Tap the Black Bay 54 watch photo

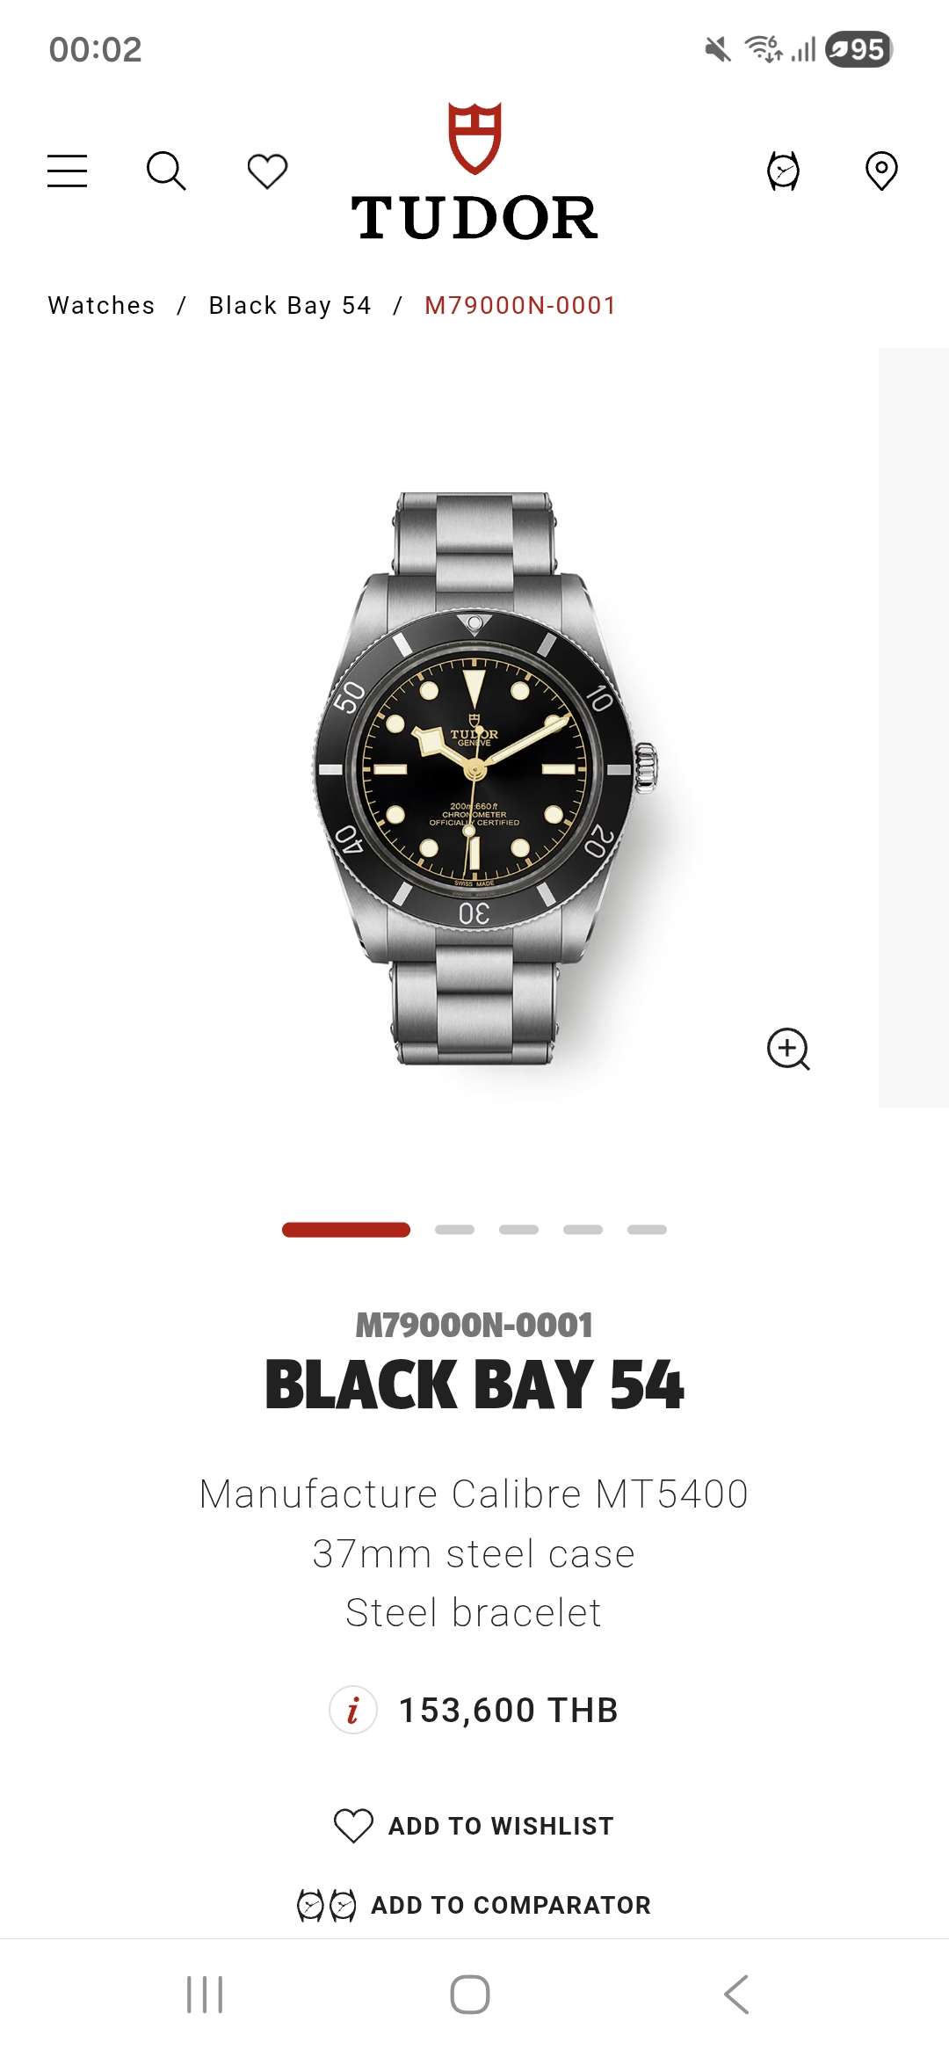pos(483,778)
